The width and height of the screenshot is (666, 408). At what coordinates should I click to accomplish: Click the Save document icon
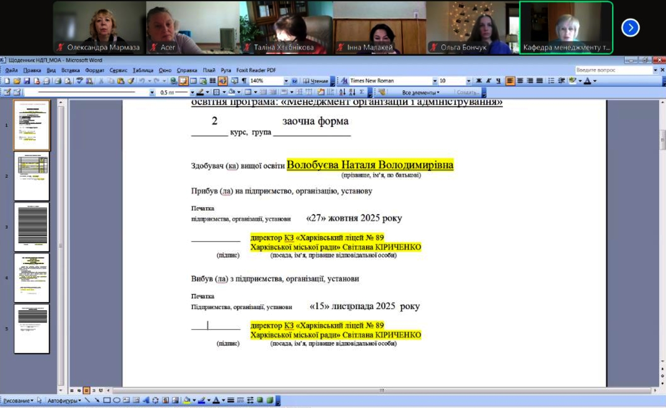tap(26, 81)
